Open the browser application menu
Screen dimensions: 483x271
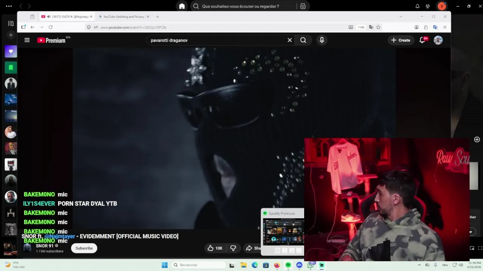coord(445,27)
